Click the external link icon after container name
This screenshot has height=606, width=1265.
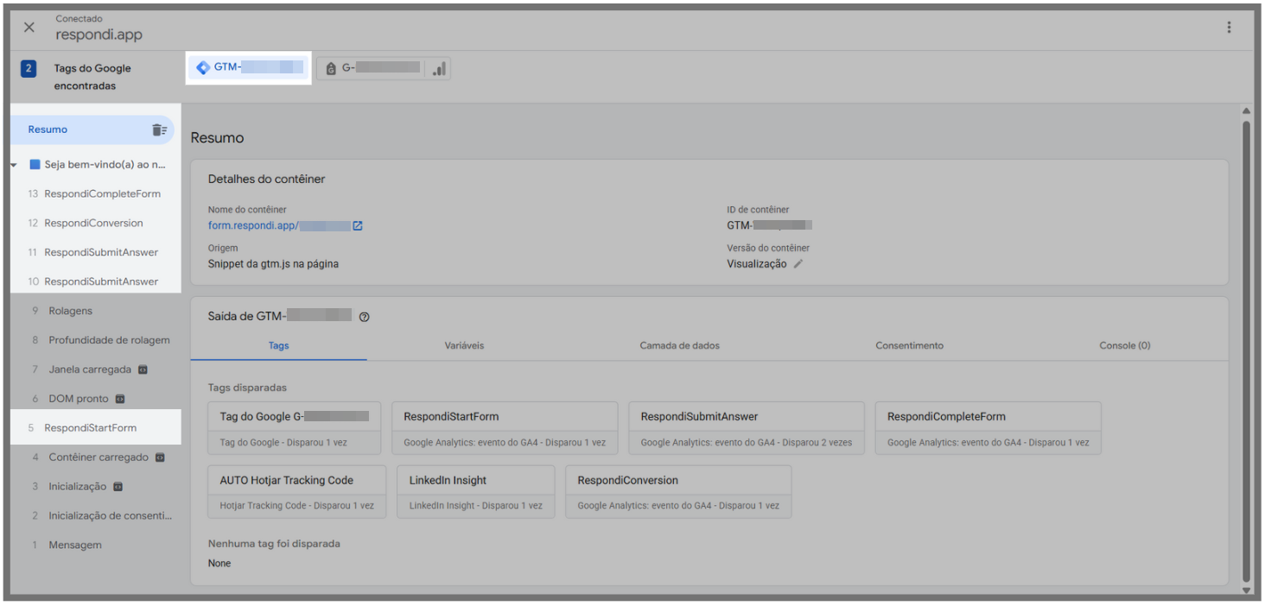[358, 225]
